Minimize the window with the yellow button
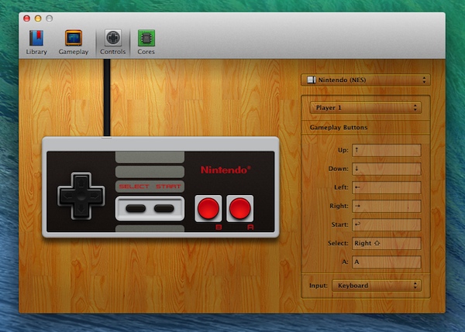The image size is (465, 332). point(38,19)
